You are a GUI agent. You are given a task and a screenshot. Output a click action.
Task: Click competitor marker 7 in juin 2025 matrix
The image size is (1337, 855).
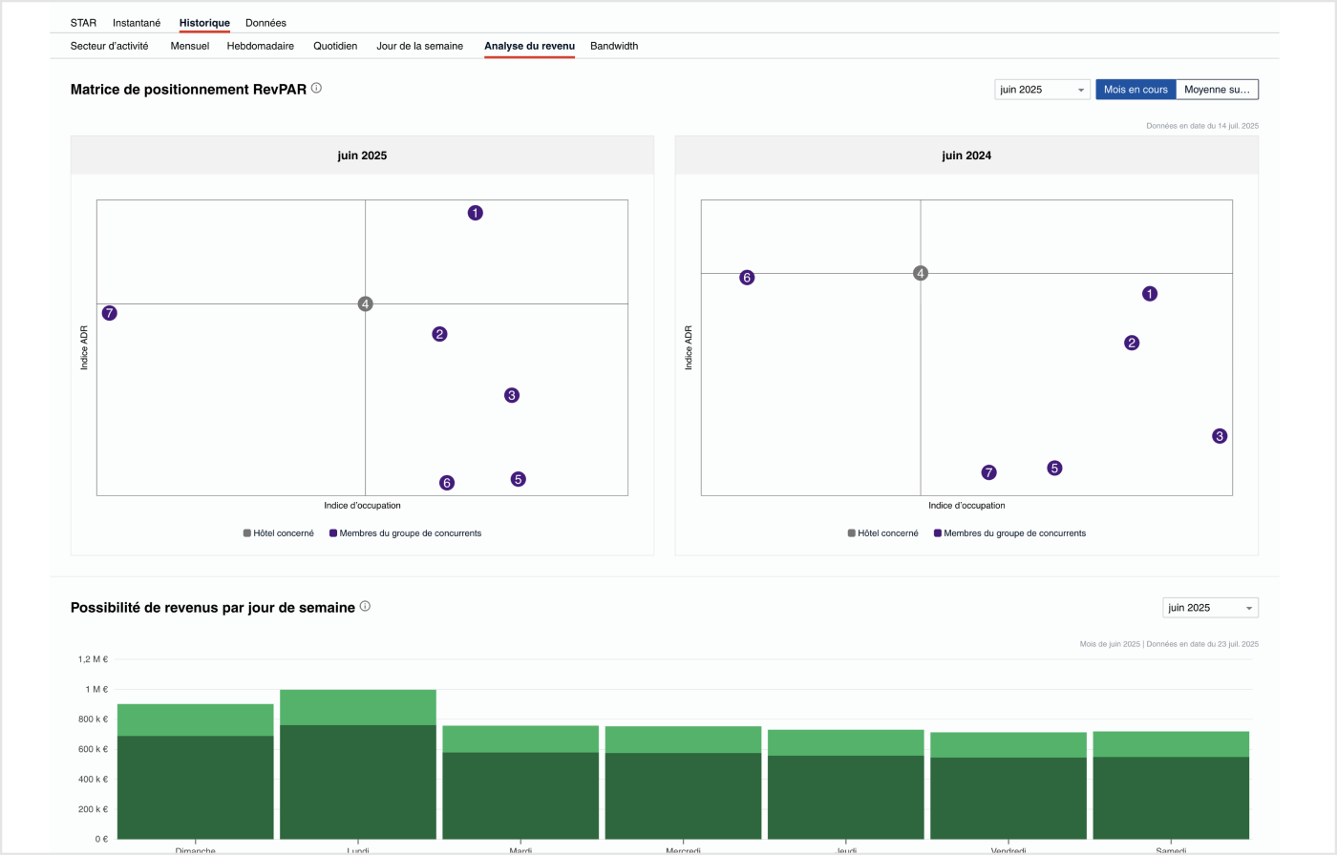pyautogui.click(x=110, y=313)
